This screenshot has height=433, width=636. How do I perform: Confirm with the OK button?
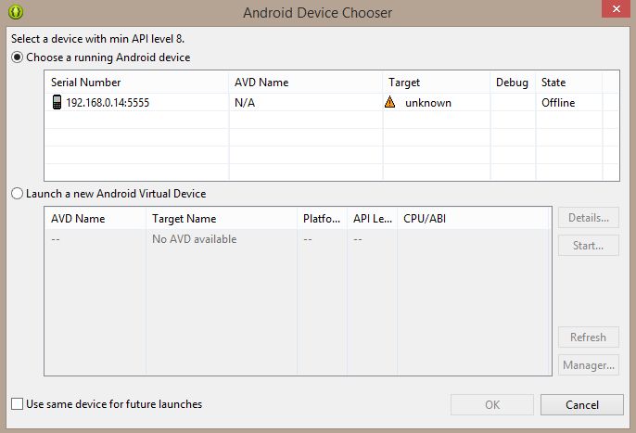492,404
